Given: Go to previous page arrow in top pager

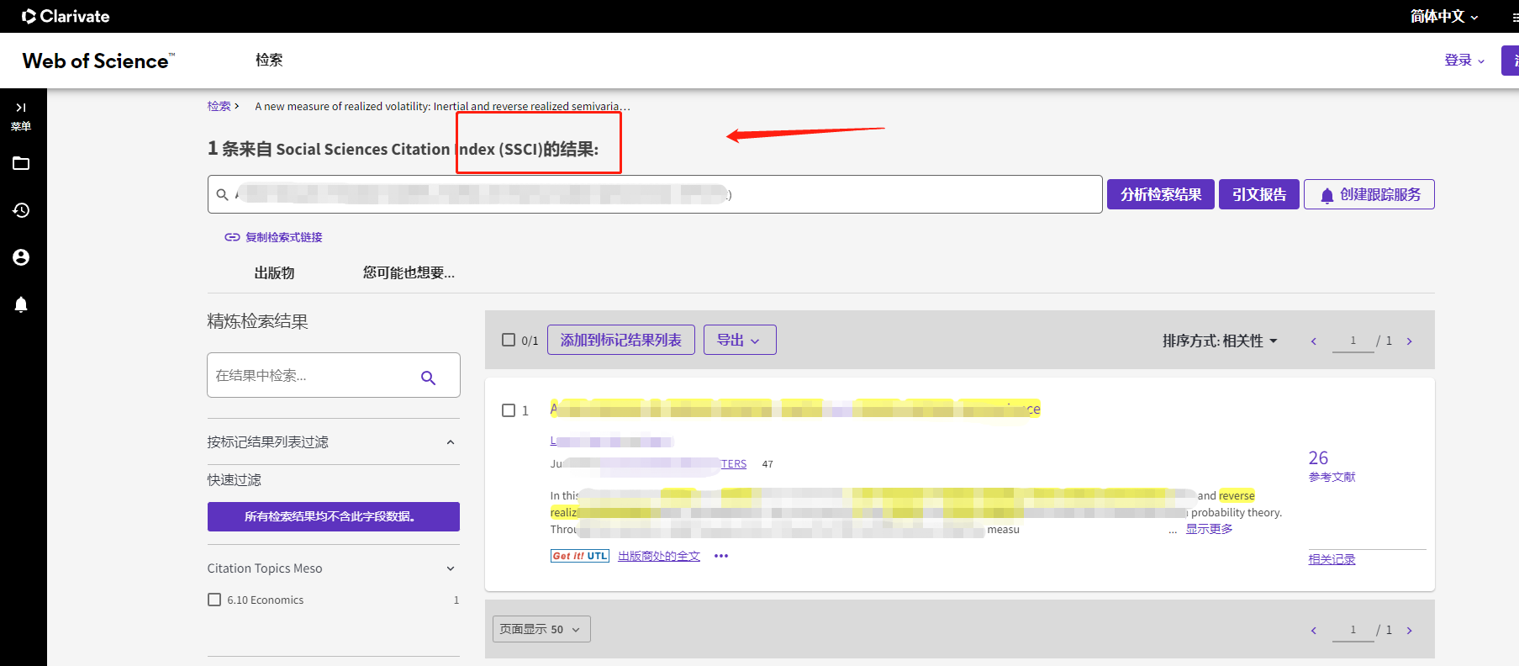Looking at the screenshot, I should [x=1314, y=341].
